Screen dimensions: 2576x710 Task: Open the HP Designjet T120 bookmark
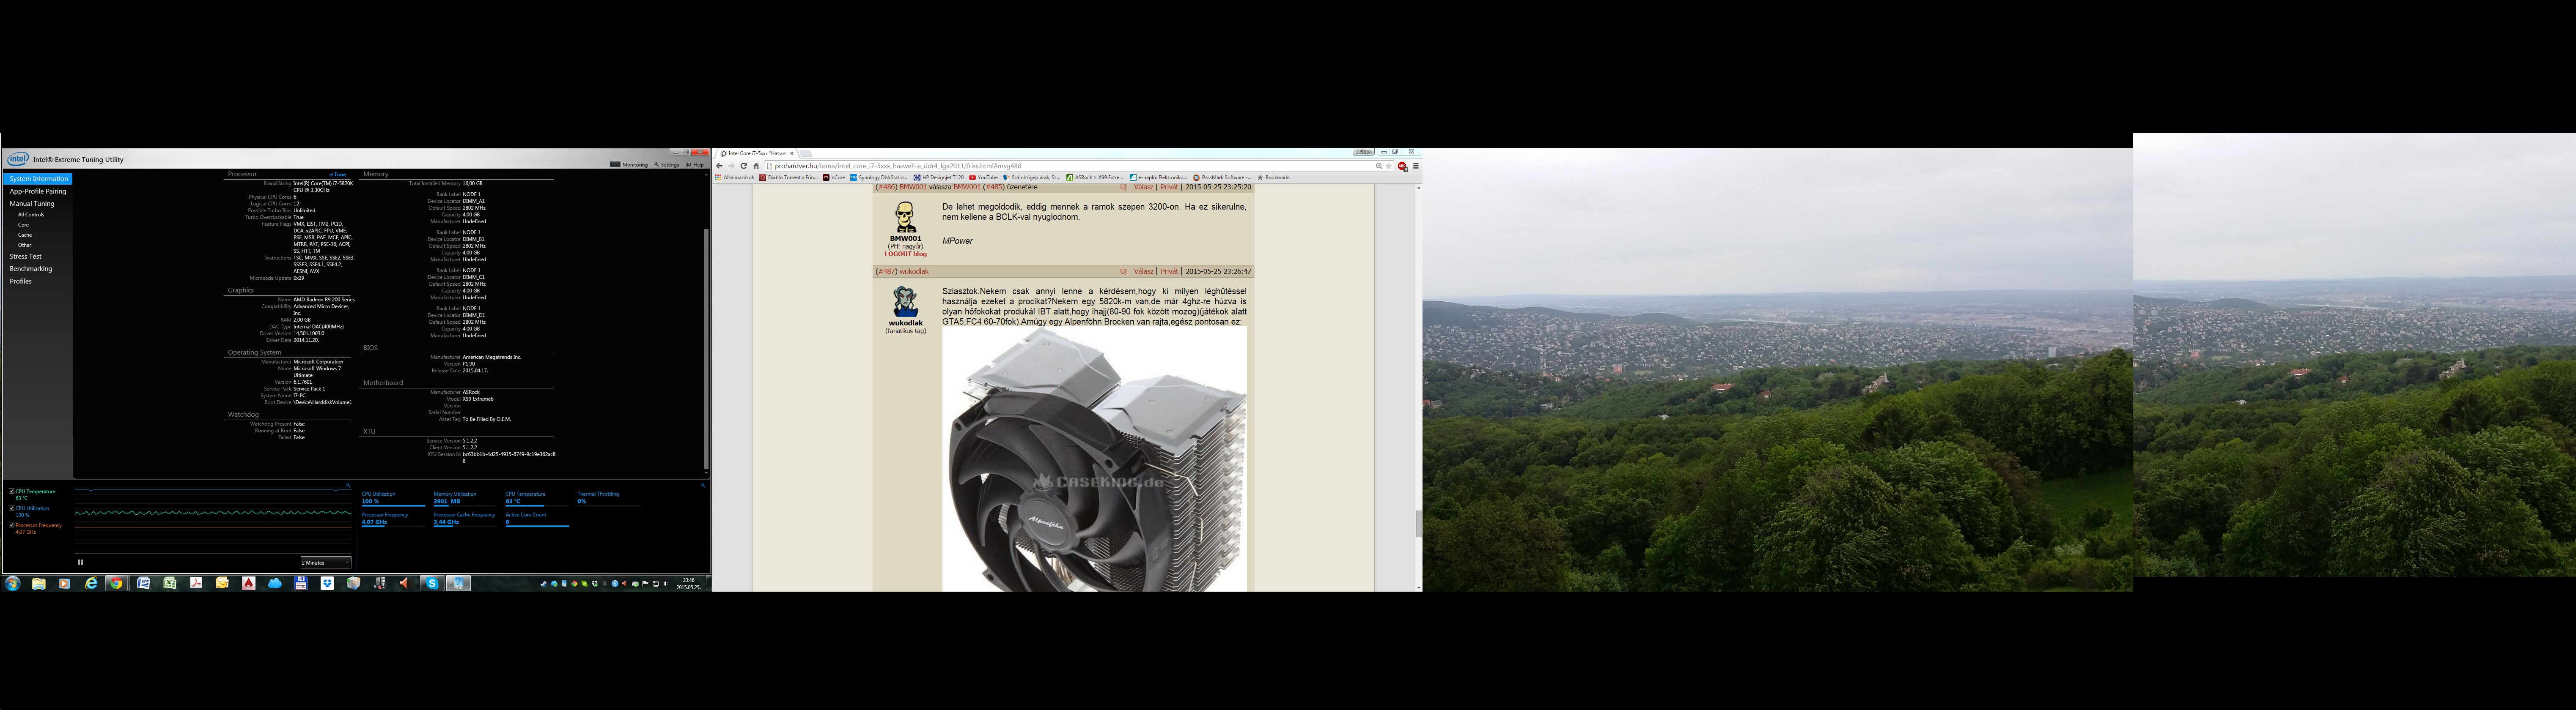pos(939,178)
